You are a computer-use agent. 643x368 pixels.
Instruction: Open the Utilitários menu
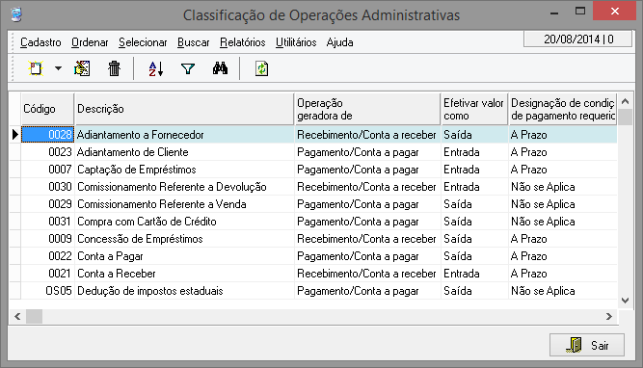tap(296, 42)
